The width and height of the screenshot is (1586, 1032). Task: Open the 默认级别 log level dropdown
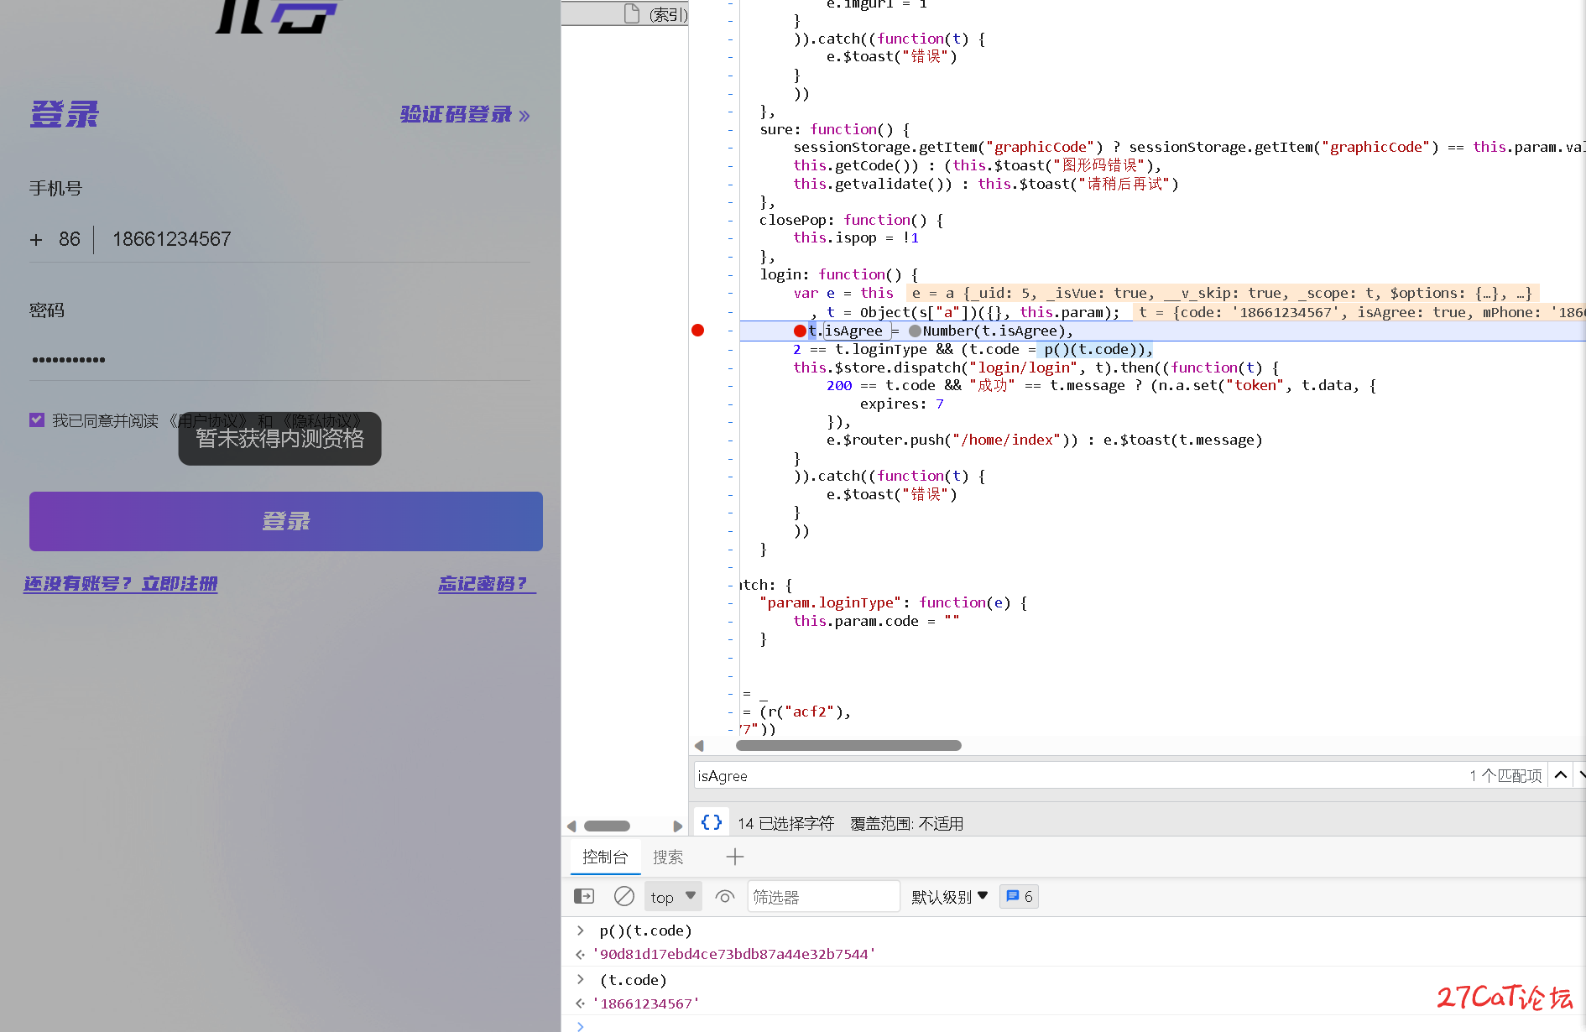coord(949,896)
